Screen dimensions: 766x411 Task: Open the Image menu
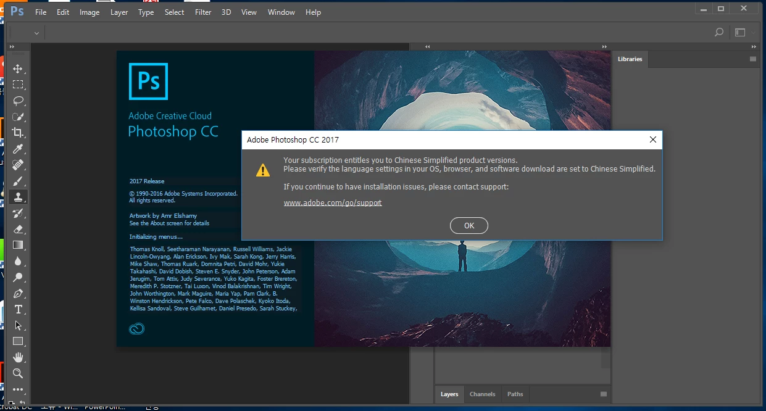[x=90, y=12]
